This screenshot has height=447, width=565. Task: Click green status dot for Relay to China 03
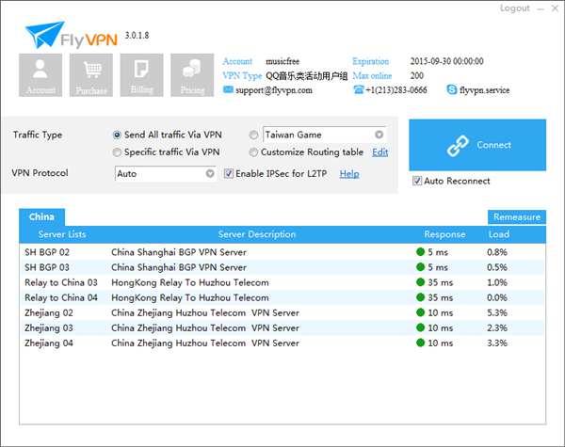coord(420,282)
